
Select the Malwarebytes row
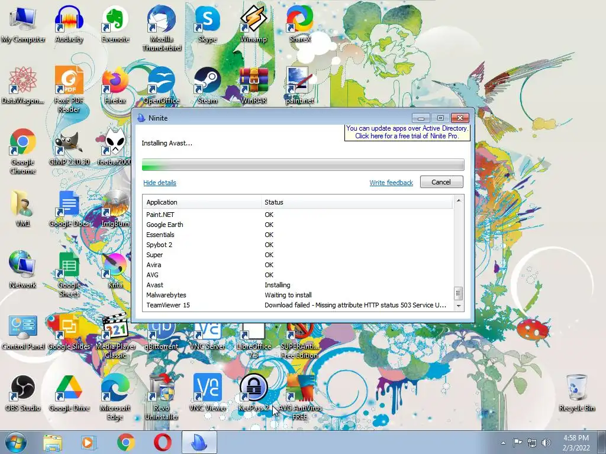(x=298, y=295)
